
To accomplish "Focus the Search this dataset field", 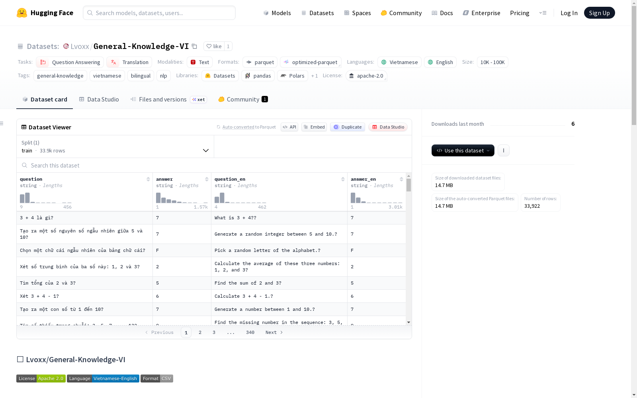I will coord(214,165).
